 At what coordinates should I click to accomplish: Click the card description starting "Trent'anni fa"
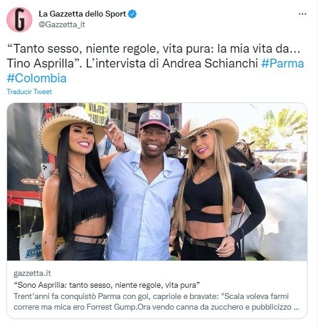[x=156, y=301]
